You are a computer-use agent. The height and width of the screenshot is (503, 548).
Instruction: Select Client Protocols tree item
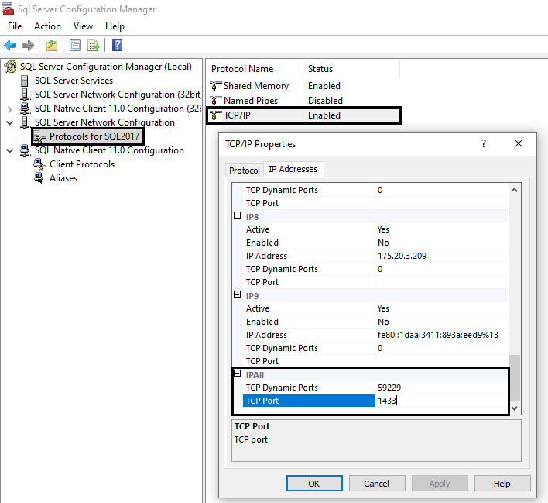[82, 164]
